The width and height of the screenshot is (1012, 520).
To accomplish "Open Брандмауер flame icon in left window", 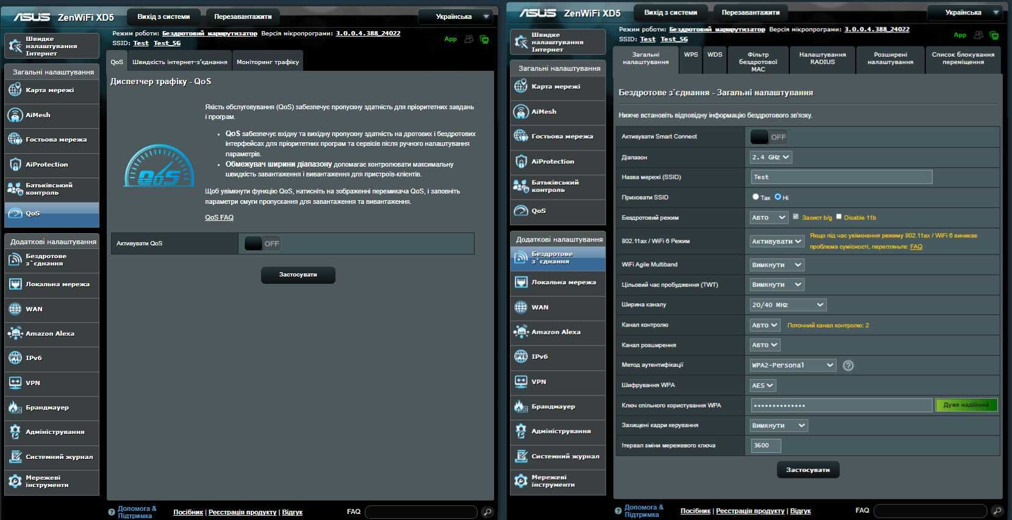I will point(15,408).
